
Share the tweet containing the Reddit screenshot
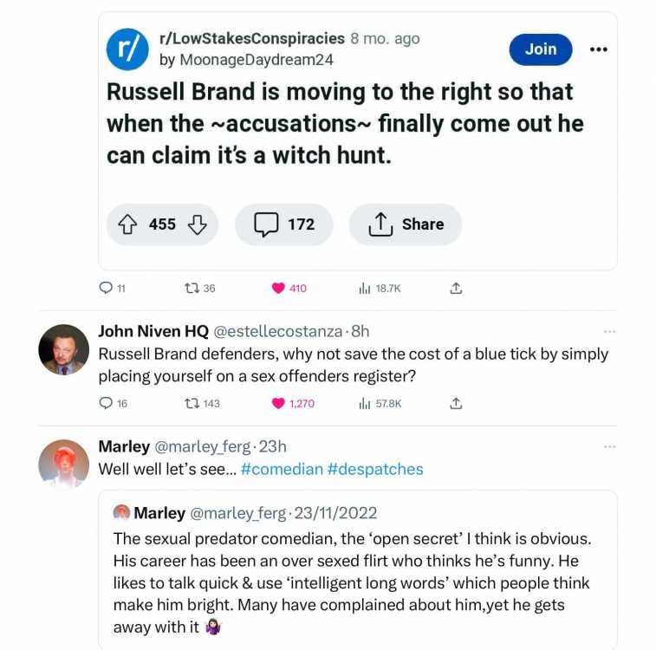[456, 289]
